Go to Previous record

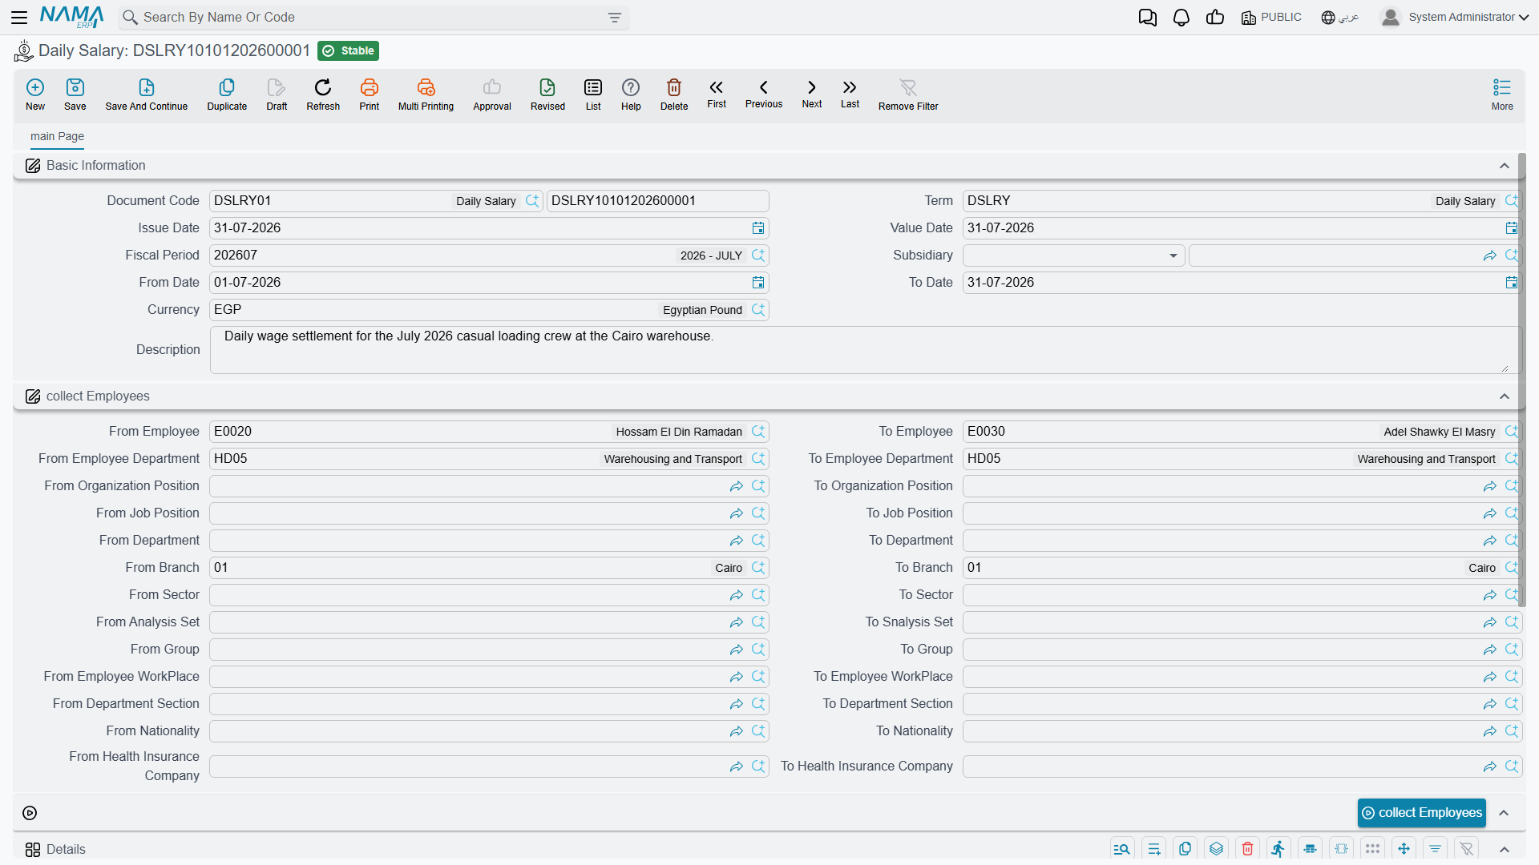[x=764, y=93]
